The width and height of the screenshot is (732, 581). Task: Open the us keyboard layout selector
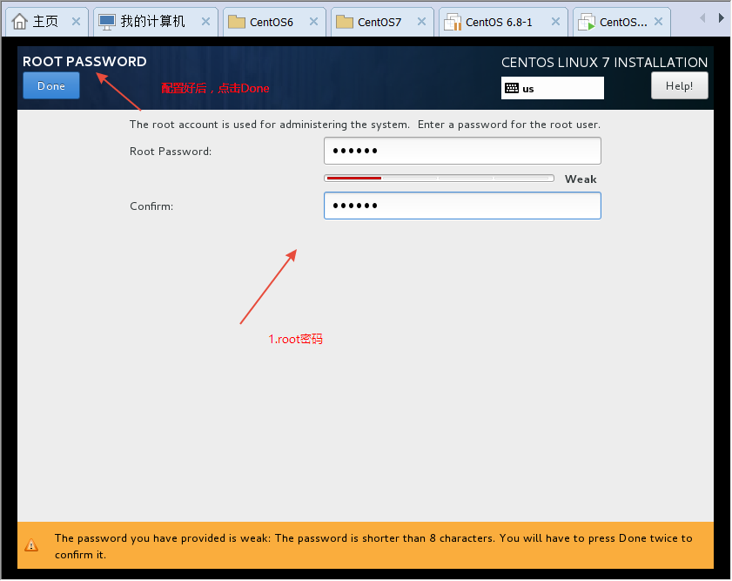tap(553, 88)
